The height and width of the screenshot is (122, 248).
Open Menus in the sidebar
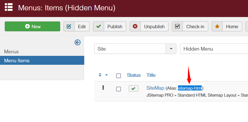11,52
